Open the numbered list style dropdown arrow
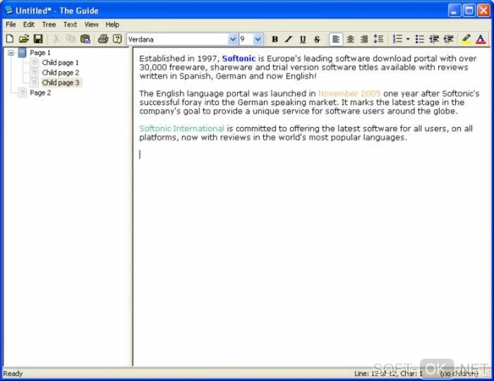494x381 pixels. [x=408, y=39]
